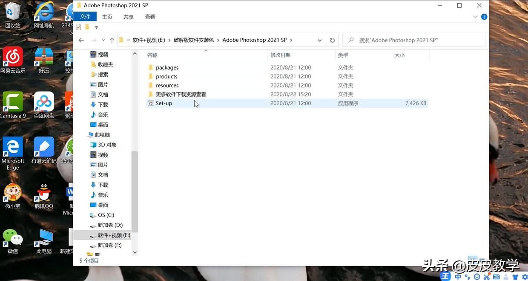Open recent locations dropdown arrow
The height and width of the screenshot is (281, 528).
point(103,40)
